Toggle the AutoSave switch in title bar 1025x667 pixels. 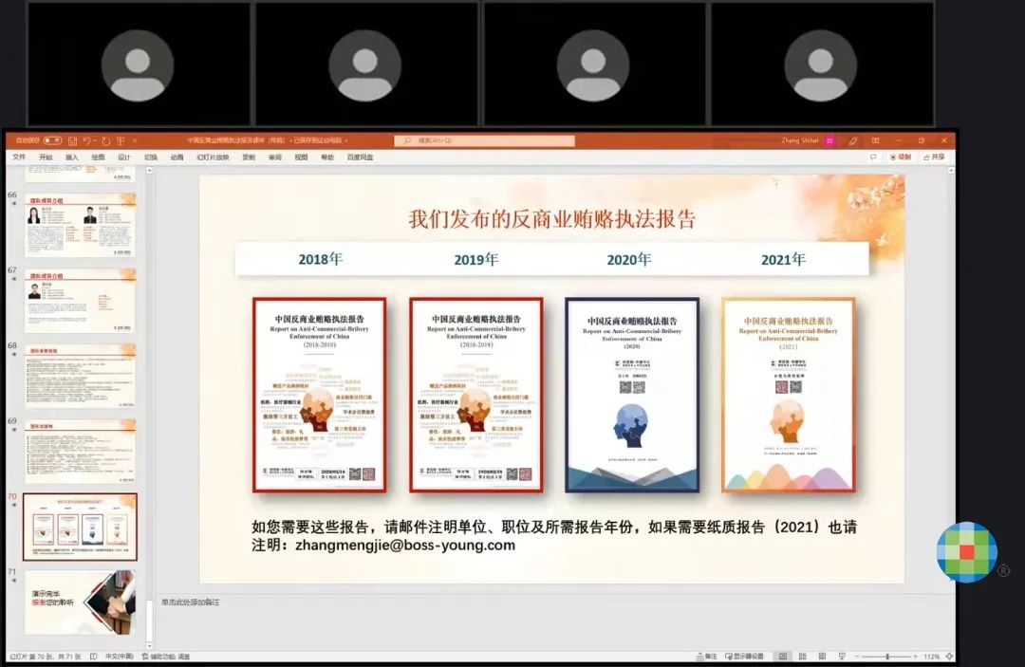point(52,140)
